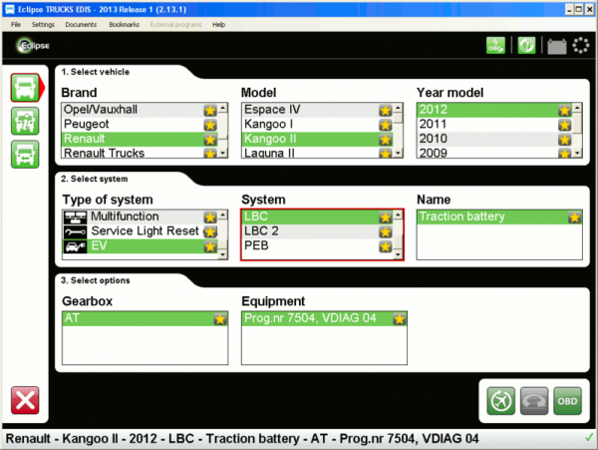The image size is (598, 450).
Task: Select Service Light Reset system type
Action: pyautogui.click(x=140, y=231)
